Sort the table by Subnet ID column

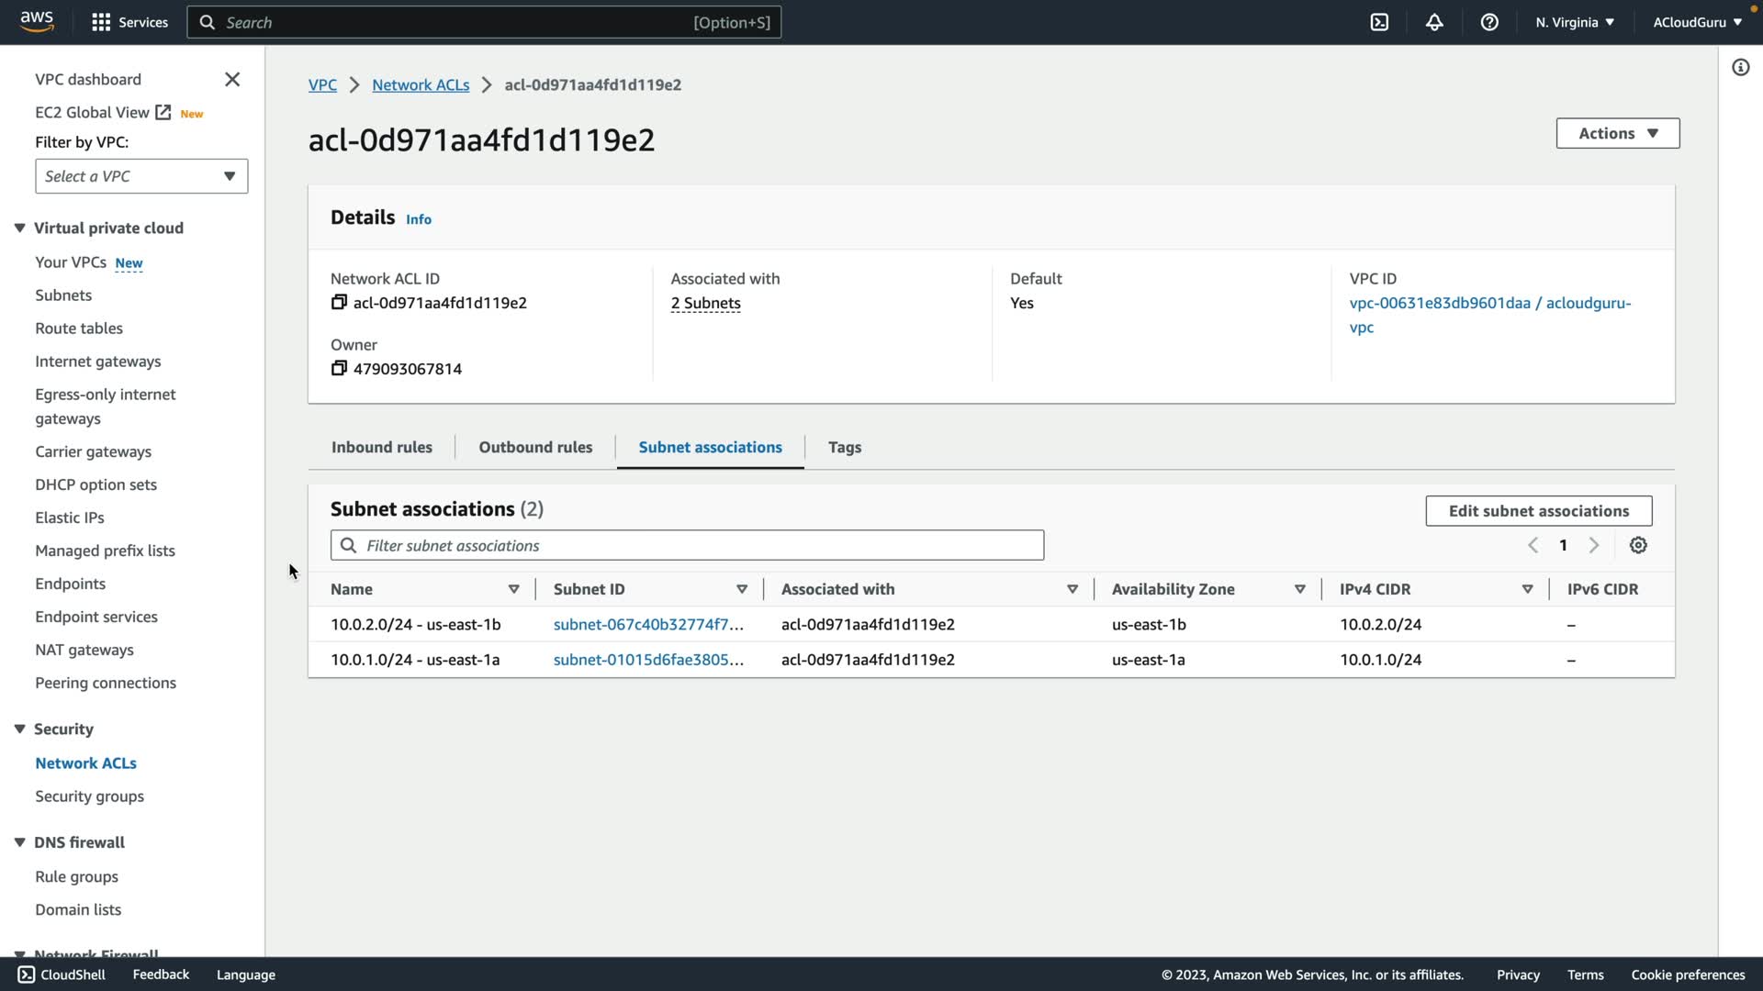pos(741,590)
